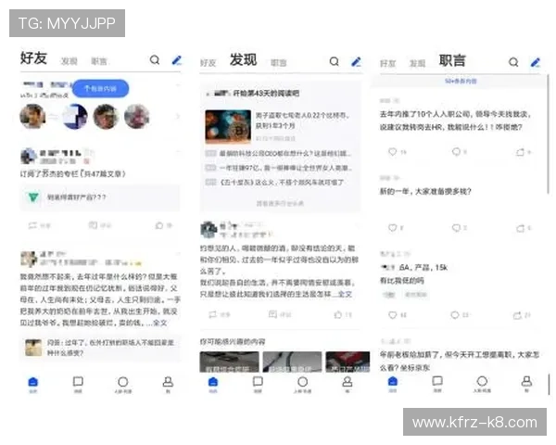Screen dimensions: 556x445
Task: Open third thumbnail under 你可能感兴趣的内容
Action: click(x=347, y=362)
